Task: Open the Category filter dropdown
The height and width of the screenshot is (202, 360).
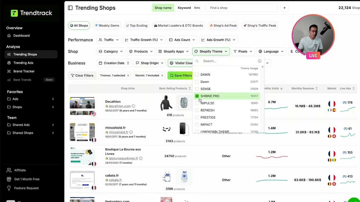Action: coord(111,51)
